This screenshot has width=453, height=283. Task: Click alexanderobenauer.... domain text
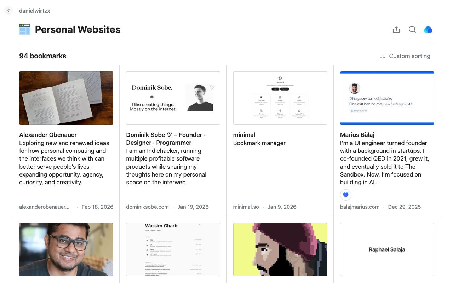point(45,207)
